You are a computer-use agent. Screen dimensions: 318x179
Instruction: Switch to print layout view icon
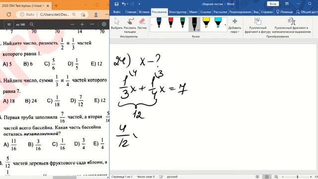(x=267, y=177)
